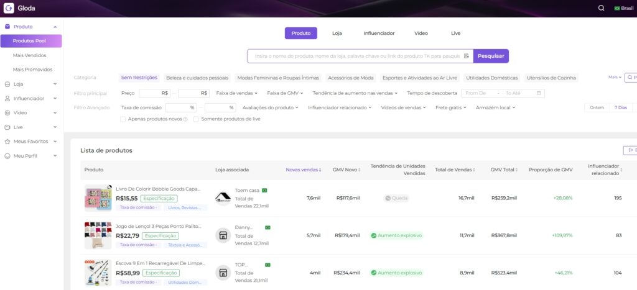Select the 7 Dias time range
The width and height of the screenshot is (637, 290).
[620, 107]
